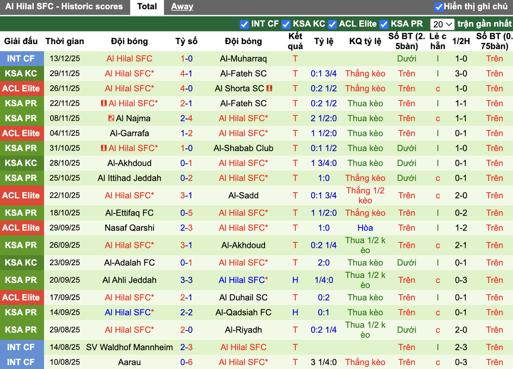Click the 1/2H column header
Screen dimensions: 513x369
(461, 41)
